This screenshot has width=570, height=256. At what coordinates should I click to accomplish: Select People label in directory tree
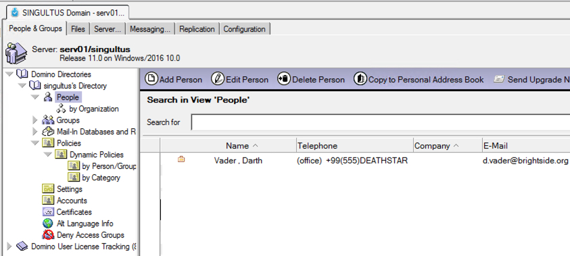(68, 97)
